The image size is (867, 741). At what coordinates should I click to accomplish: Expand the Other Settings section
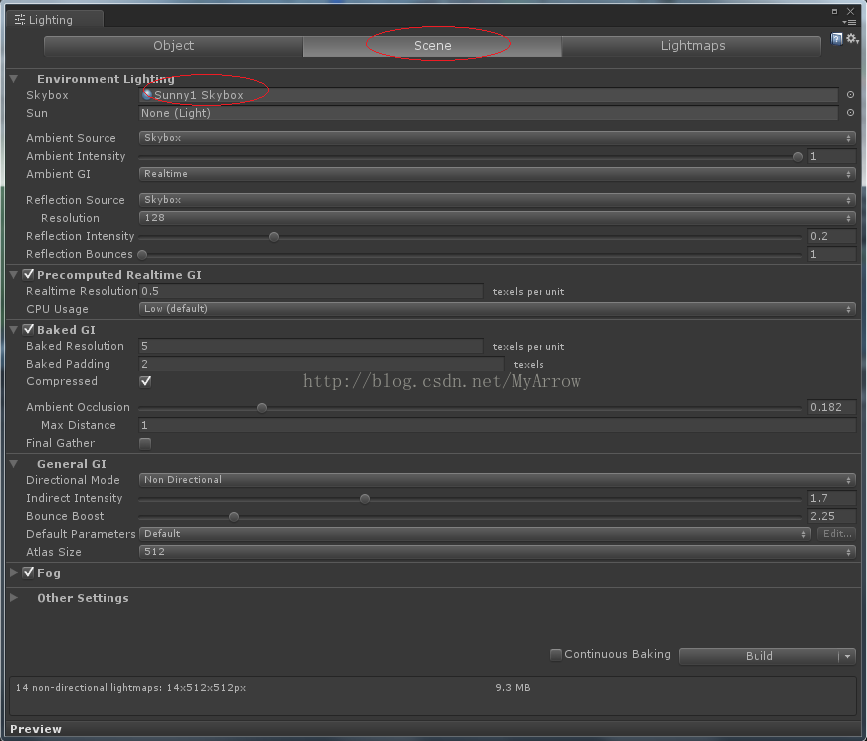point(14,598)
